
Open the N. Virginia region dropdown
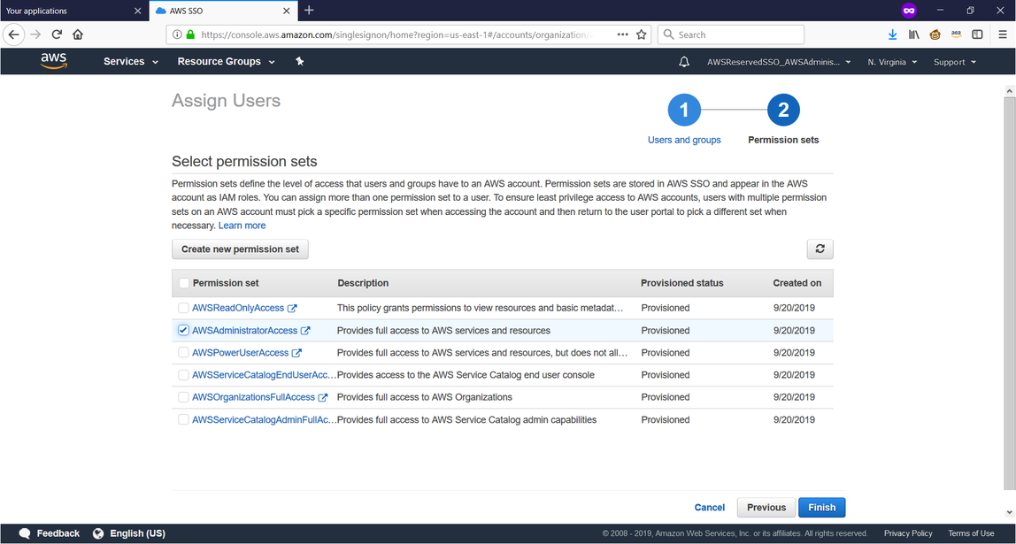[x=892, y=62]
